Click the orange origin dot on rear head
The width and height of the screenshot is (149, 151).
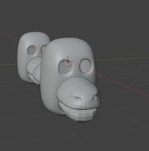tap(35, 48)
